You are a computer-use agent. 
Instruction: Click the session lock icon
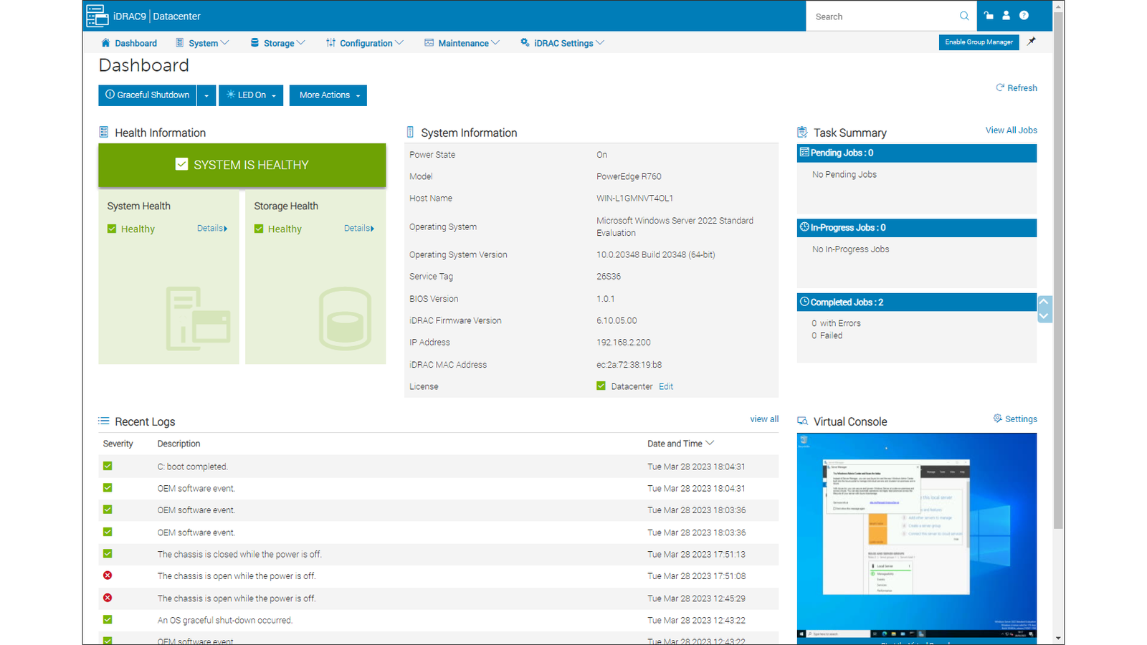[x=989, y=15]
